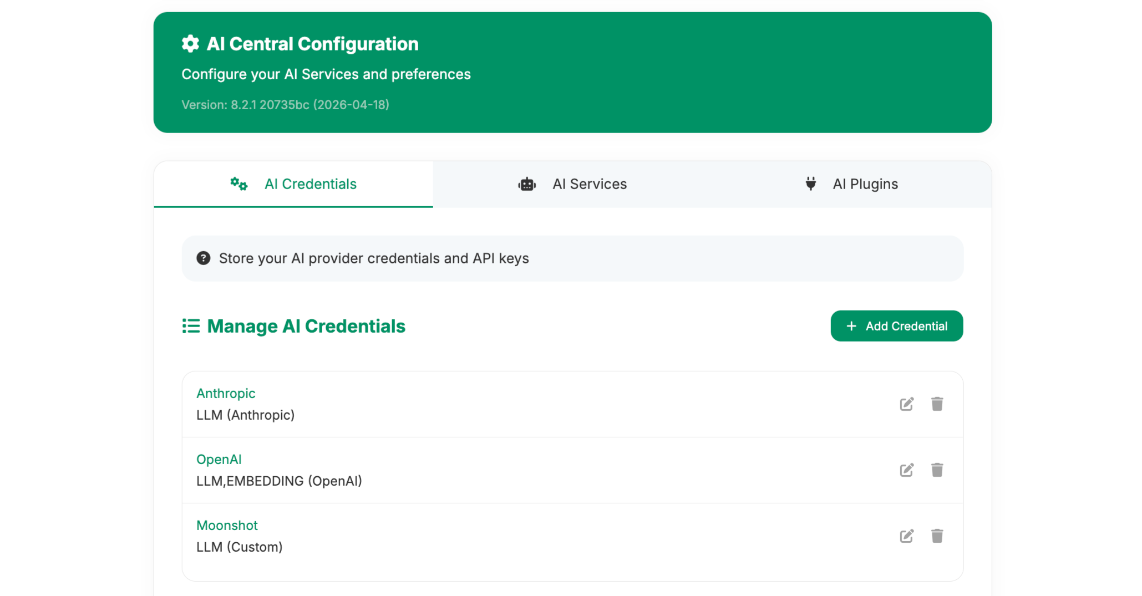Select the Moonshot credential name
The width and height of the screenshot is (1142, 596).
[x=227, y=526]
